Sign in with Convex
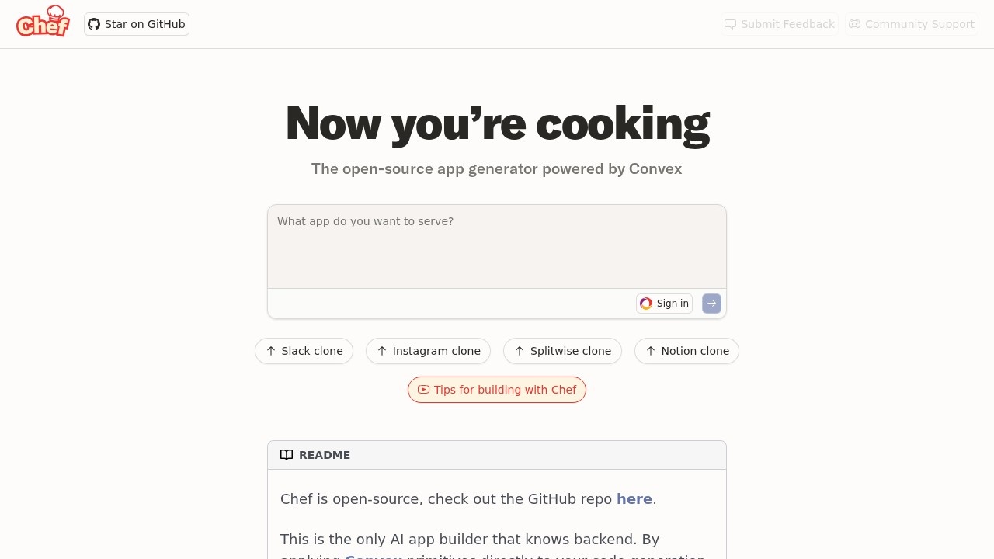994x559 pixels. [664, 304]
